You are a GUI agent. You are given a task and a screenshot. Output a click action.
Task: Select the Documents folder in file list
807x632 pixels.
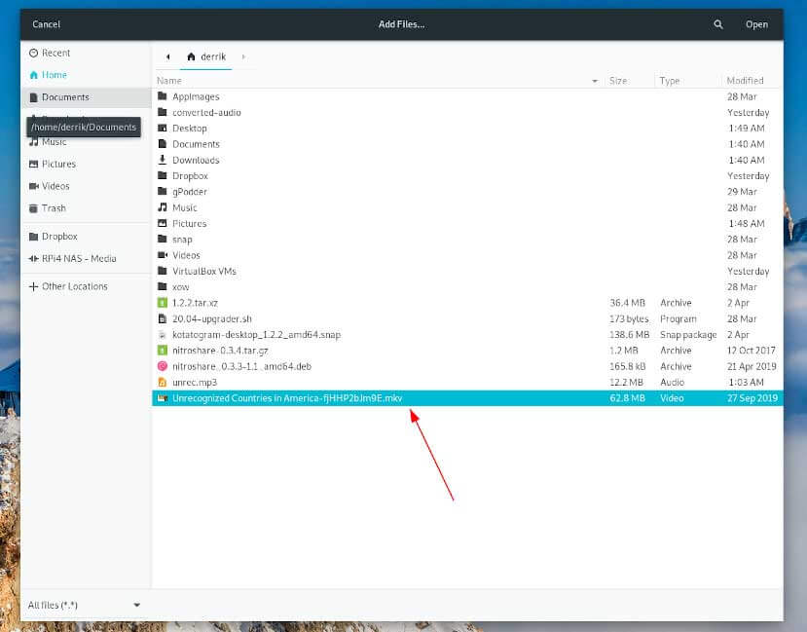click(x=467, y=144)
